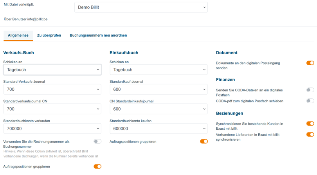The width and height of the screenshot is (317, 175).
Task: Turn on CODA-pdf zum digitalen Postfach
Action: (x=310, y=101)
